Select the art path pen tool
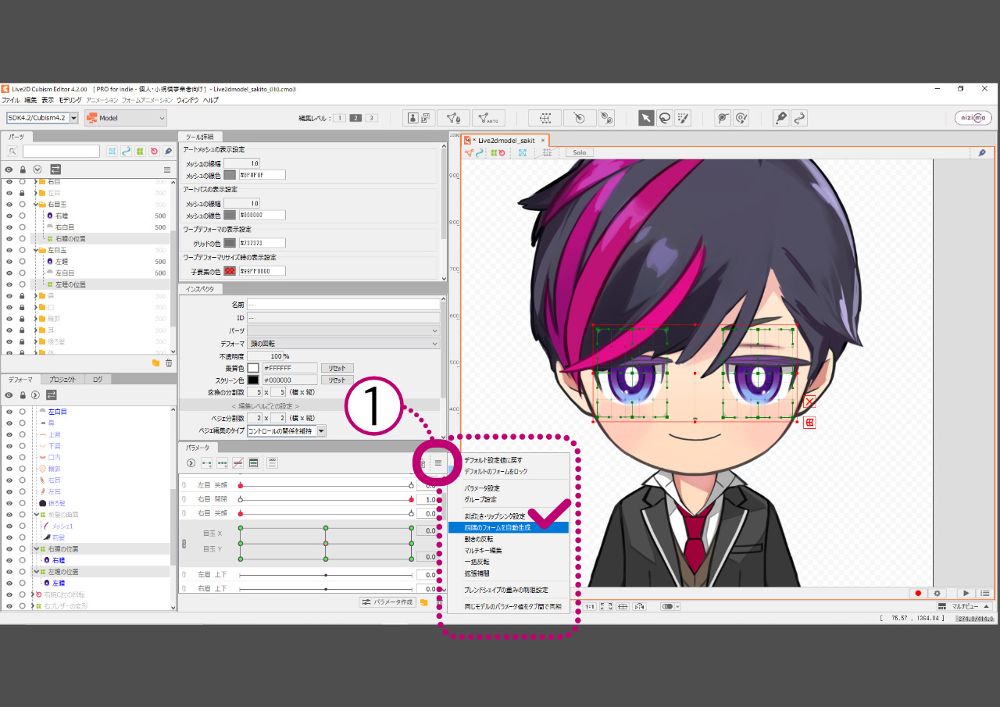This screenshot has height=707, width=1000. coord(780,118)
